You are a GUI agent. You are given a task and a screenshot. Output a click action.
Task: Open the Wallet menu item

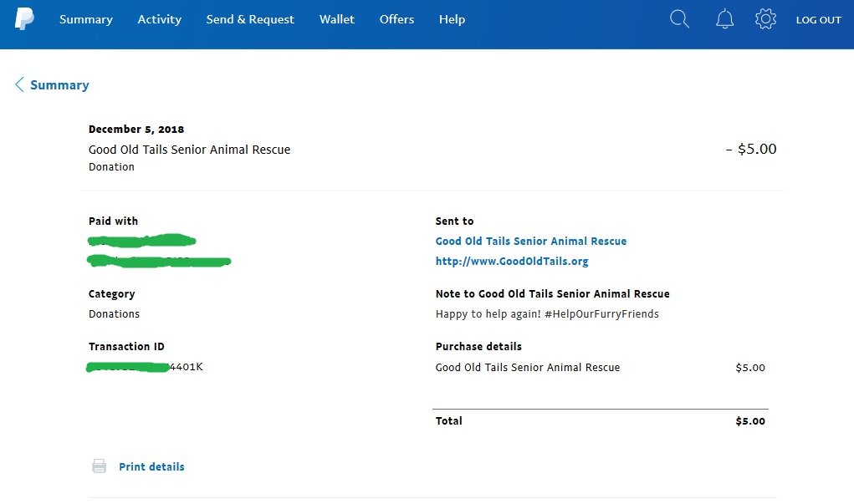point(336,19)
